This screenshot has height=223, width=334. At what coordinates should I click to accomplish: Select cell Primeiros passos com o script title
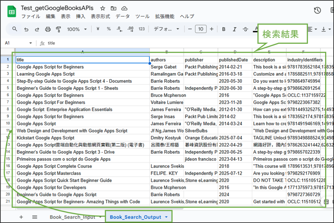(83, 159)
